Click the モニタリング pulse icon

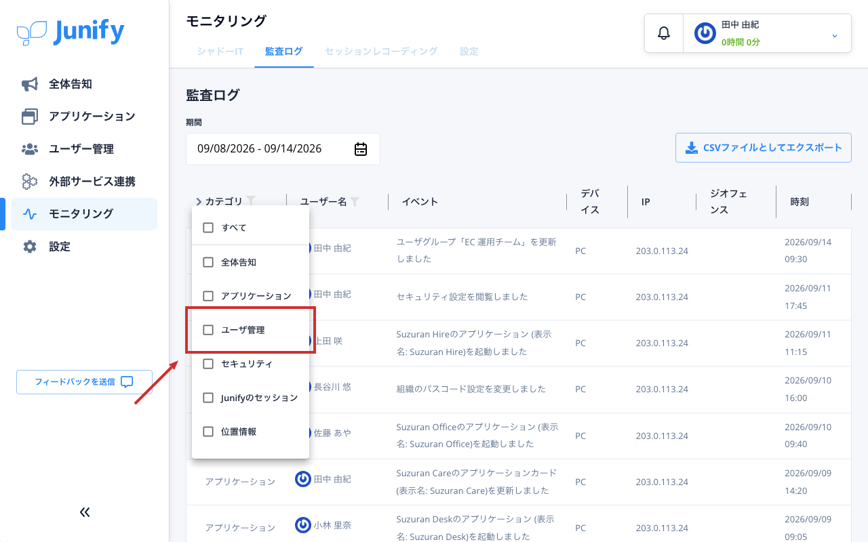30,214
